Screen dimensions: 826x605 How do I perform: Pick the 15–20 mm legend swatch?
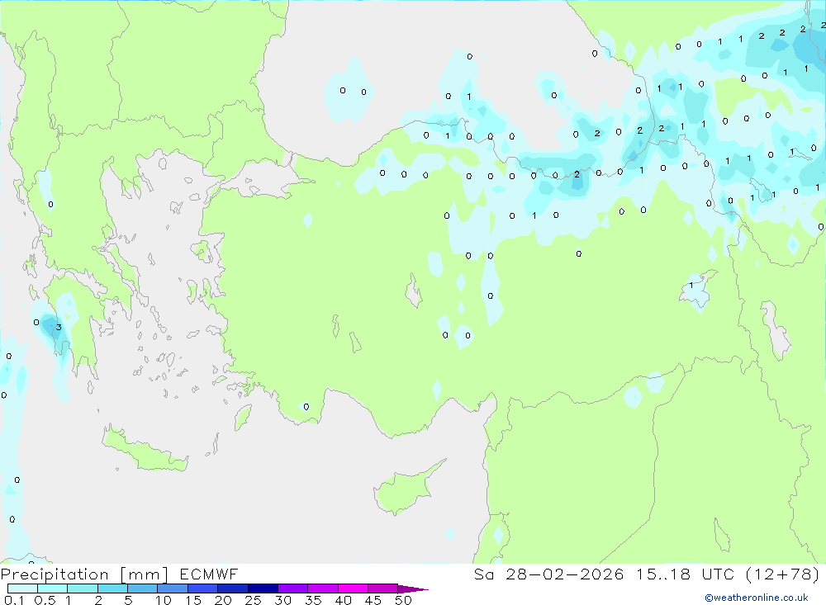tap(203, 588)
